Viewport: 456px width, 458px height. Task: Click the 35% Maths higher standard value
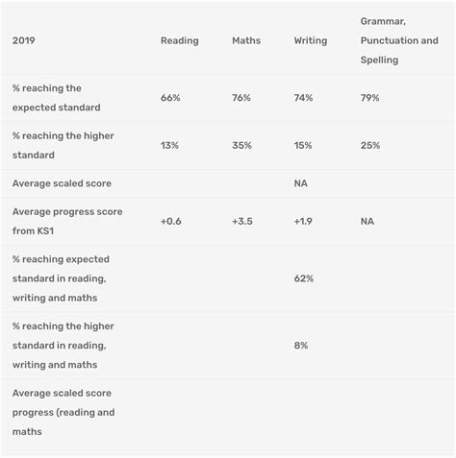[x=241, y=145]
